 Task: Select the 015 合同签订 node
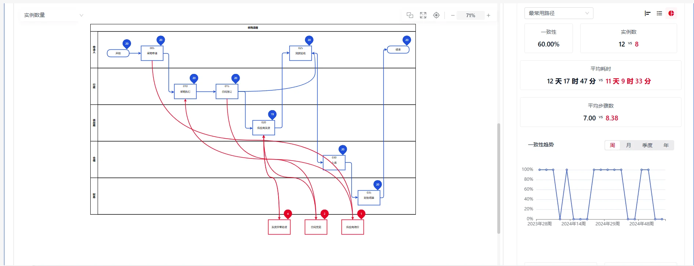(x=227, y=91)
